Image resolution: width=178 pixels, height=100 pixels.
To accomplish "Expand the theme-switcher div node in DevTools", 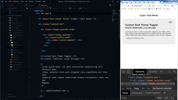I will (x=133, y=84).
